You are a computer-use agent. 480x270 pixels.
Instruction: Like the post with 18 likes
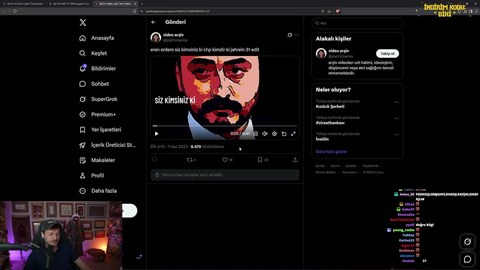point(227,160)
